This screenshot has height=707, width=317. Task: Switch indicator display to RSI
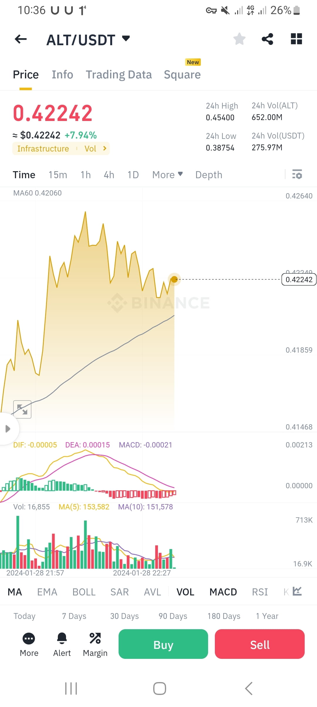coord(260,592)
